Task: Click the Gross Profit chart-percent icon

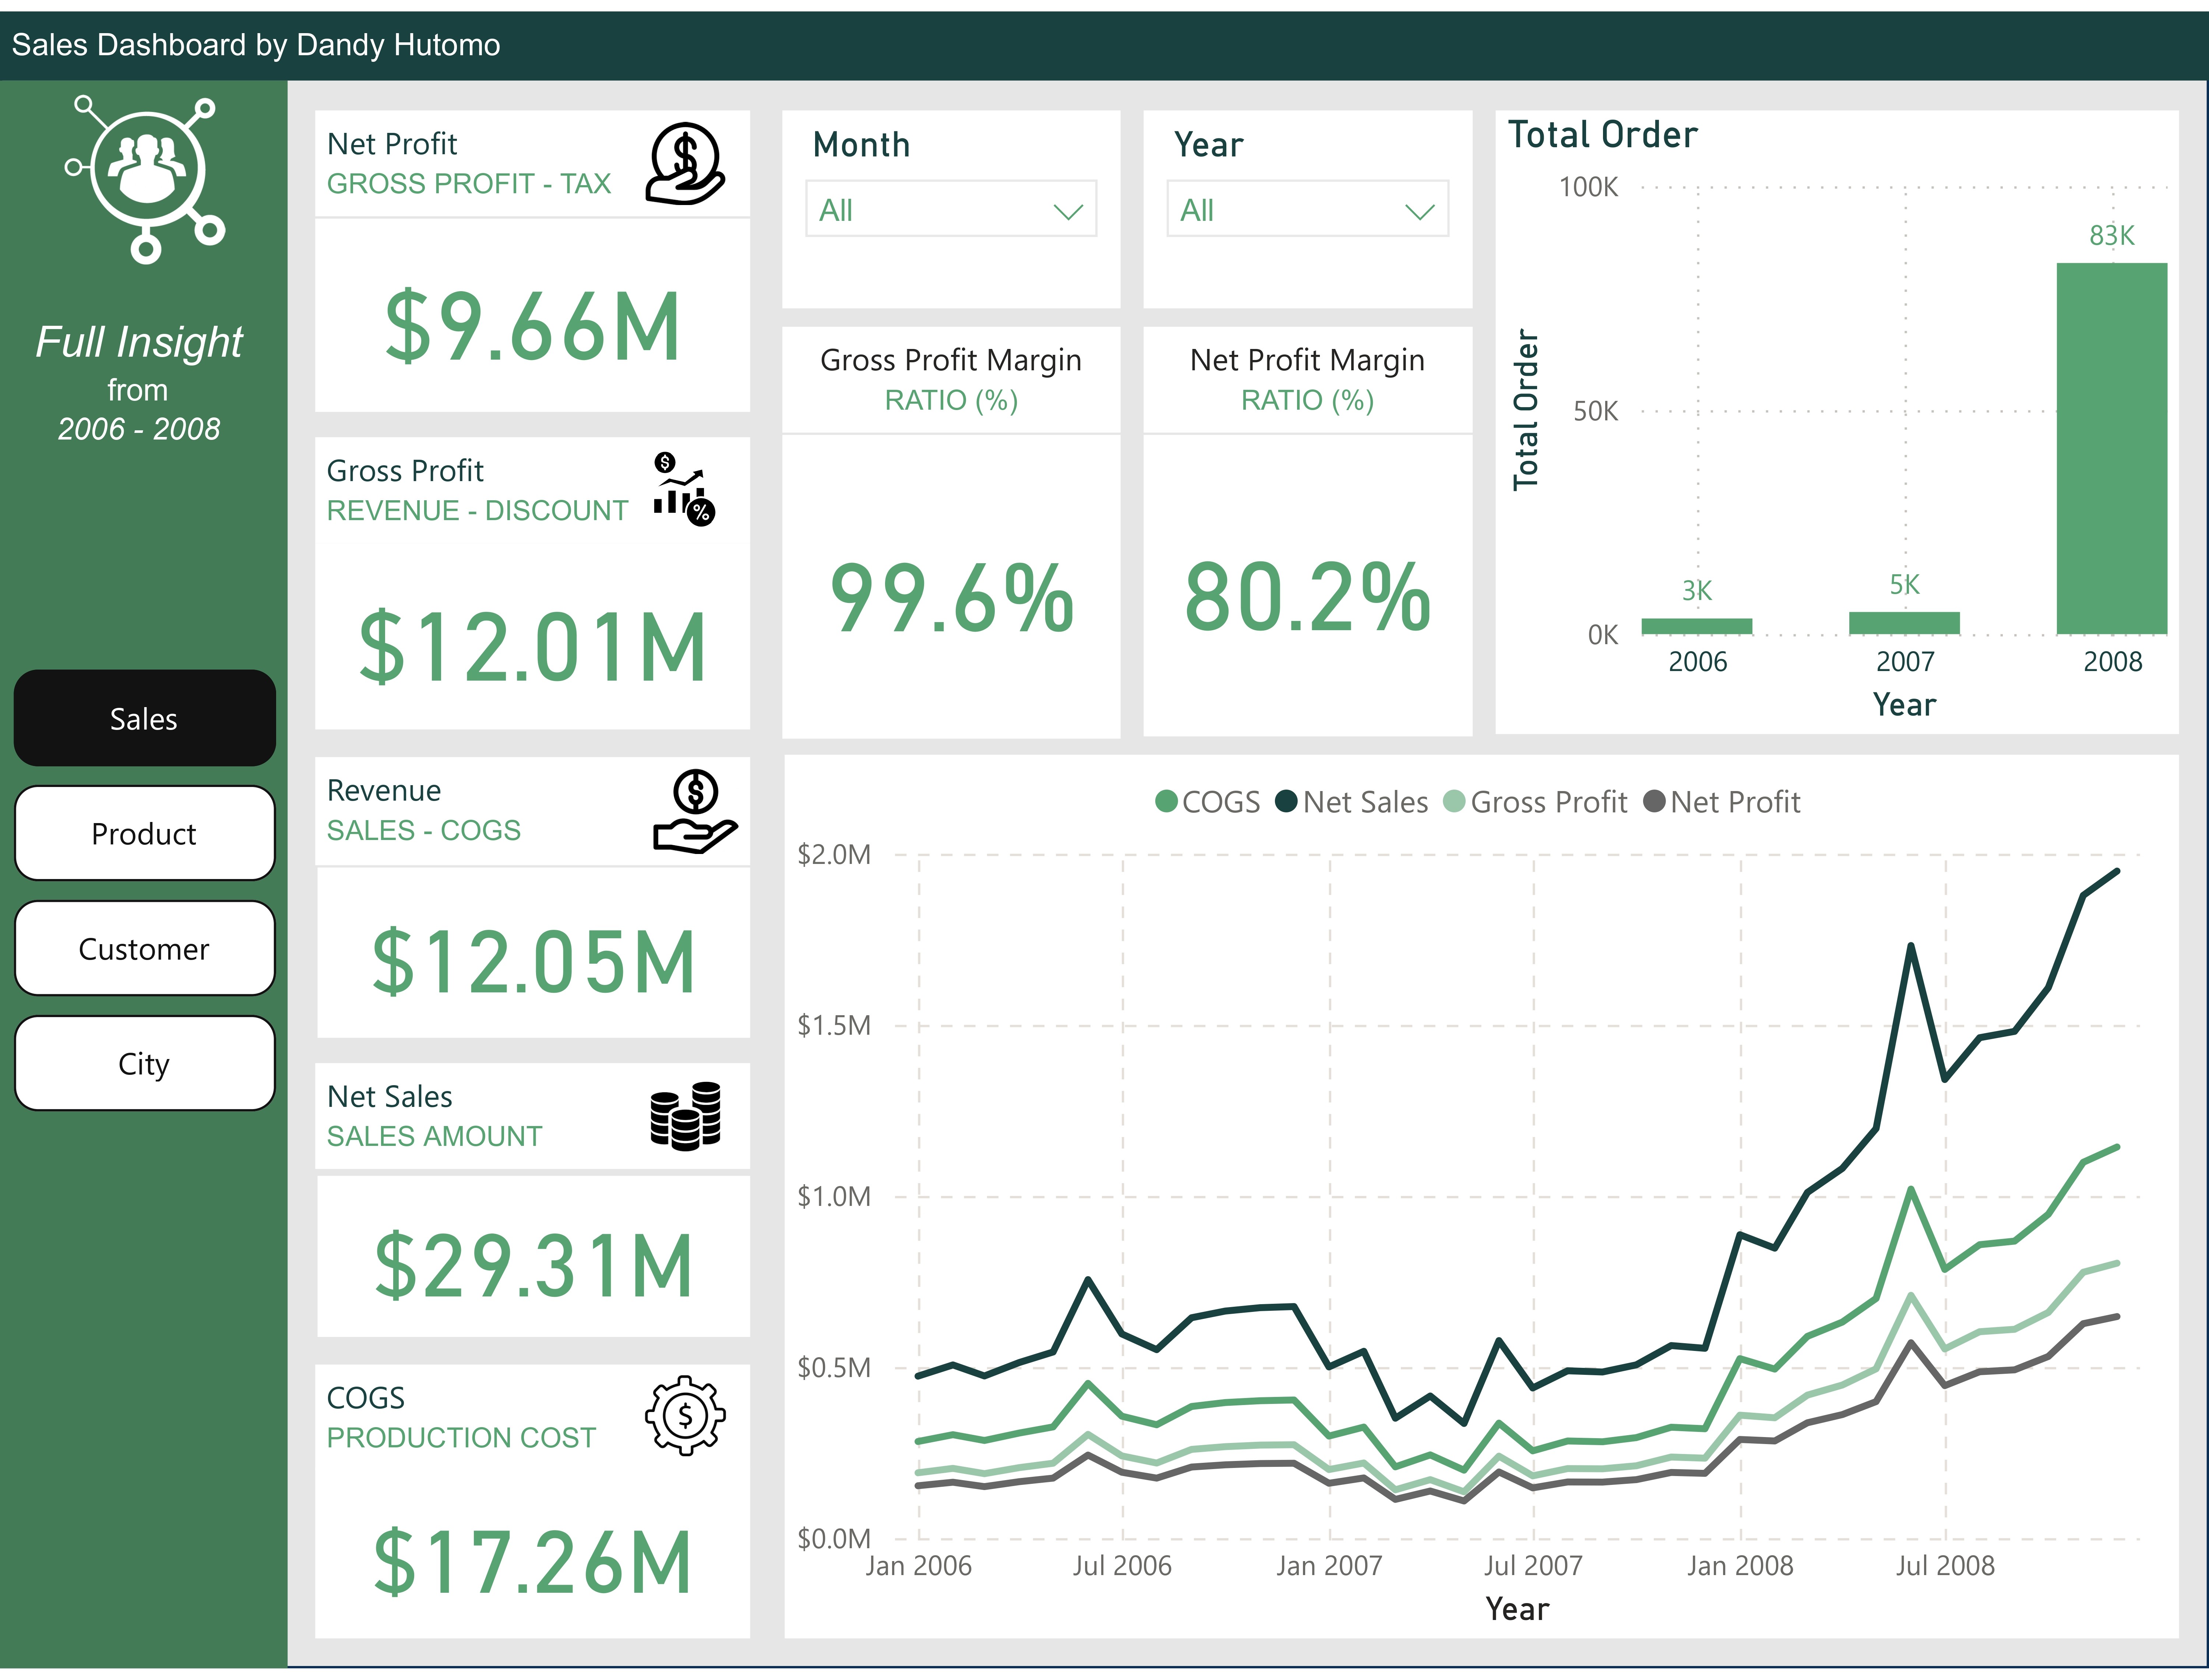Action: (684, 489)
